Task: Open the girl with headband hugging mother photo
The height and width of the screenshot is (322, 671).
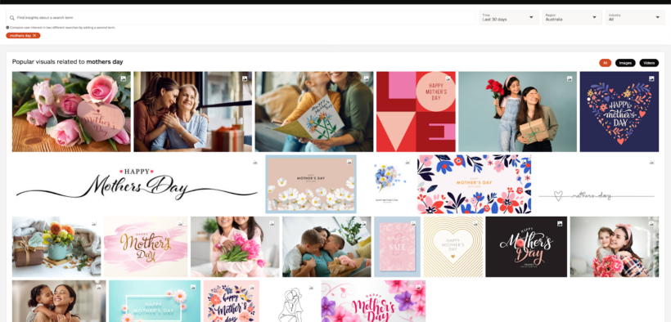Action: [615, 247]
